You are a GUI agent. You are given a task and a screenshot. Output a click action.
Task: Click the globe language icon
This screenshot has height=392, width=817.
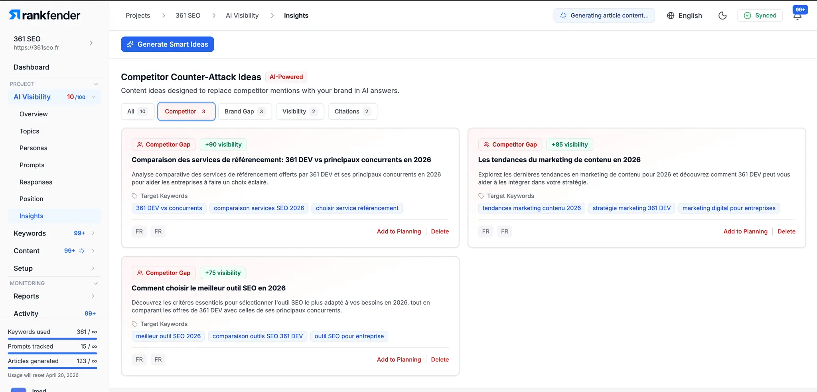click(671, 16)
